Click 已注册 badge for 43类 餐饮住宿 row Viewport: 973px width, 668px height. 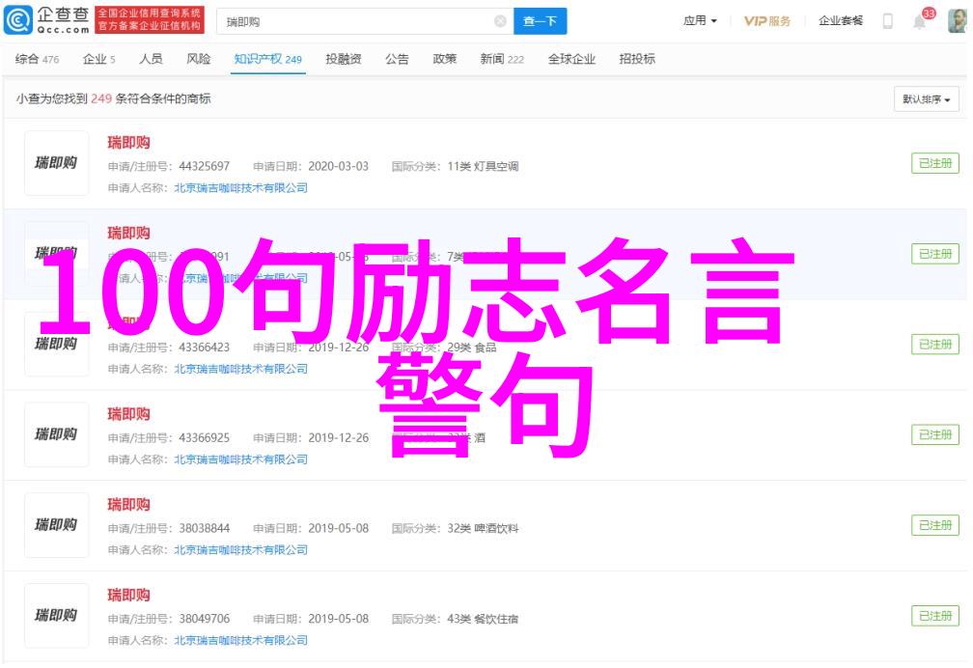935,617
